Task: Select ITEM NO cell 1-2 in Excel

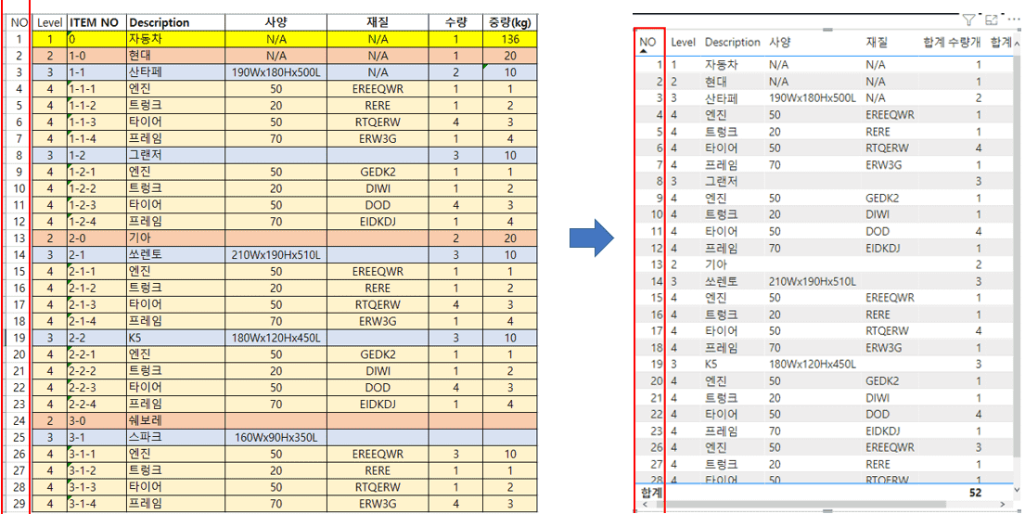Action: [x=96, y=156]
